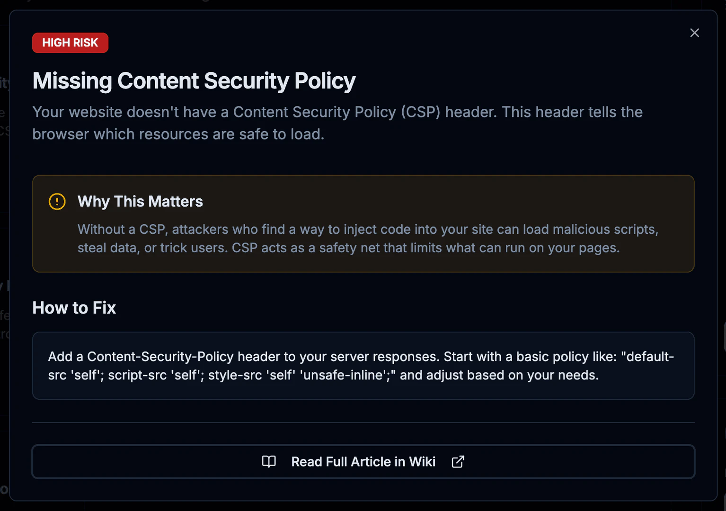
Task: Select the Missing Content Security Policy title
Action: [x=194, y=80]
